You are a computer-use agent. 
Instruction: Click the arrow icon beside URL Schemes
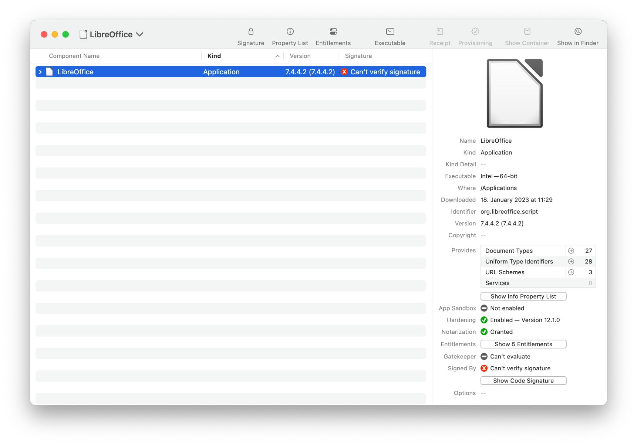click(571, 272)
